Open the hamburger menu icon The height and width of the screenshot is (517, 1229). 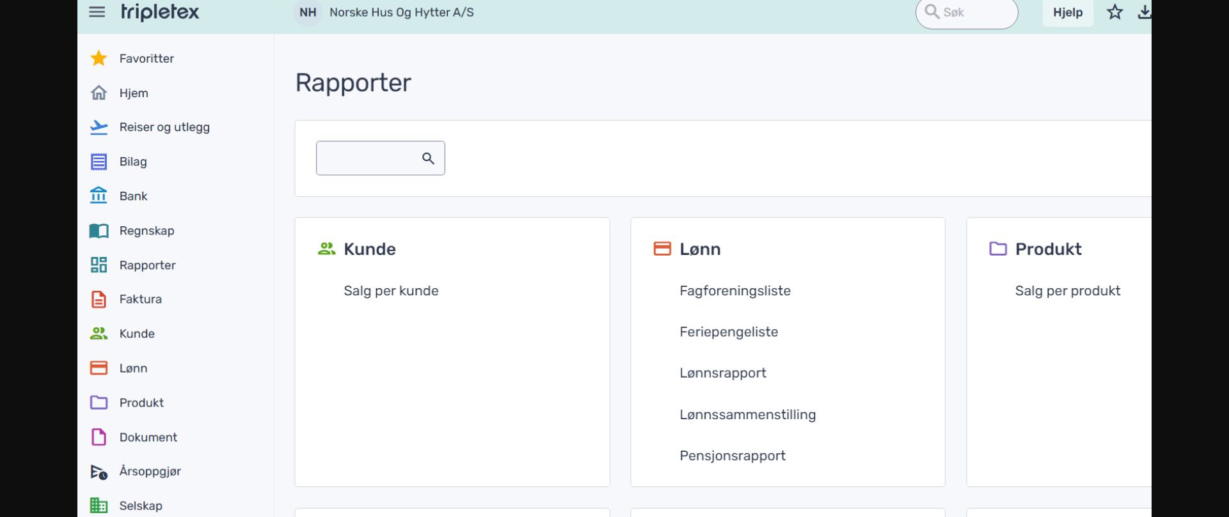pos(97,12)
